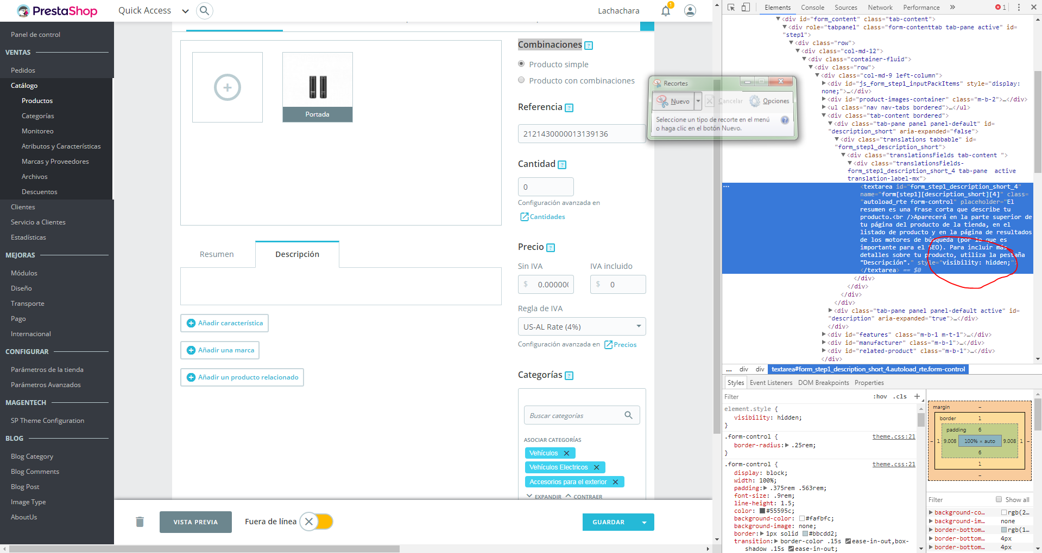Click the DevTools error count badge
This screenshot has height=553, width=1042.
[x=1001, y=8]
